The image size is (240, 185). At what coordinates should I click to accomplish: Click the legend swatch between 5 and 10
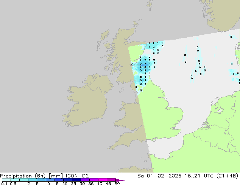(41, 180)
